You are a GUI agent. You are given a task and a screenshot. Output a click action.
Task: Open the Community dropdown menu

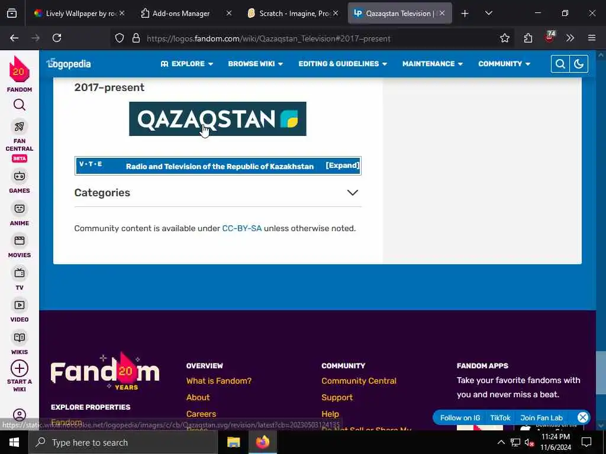coord(504,64)
